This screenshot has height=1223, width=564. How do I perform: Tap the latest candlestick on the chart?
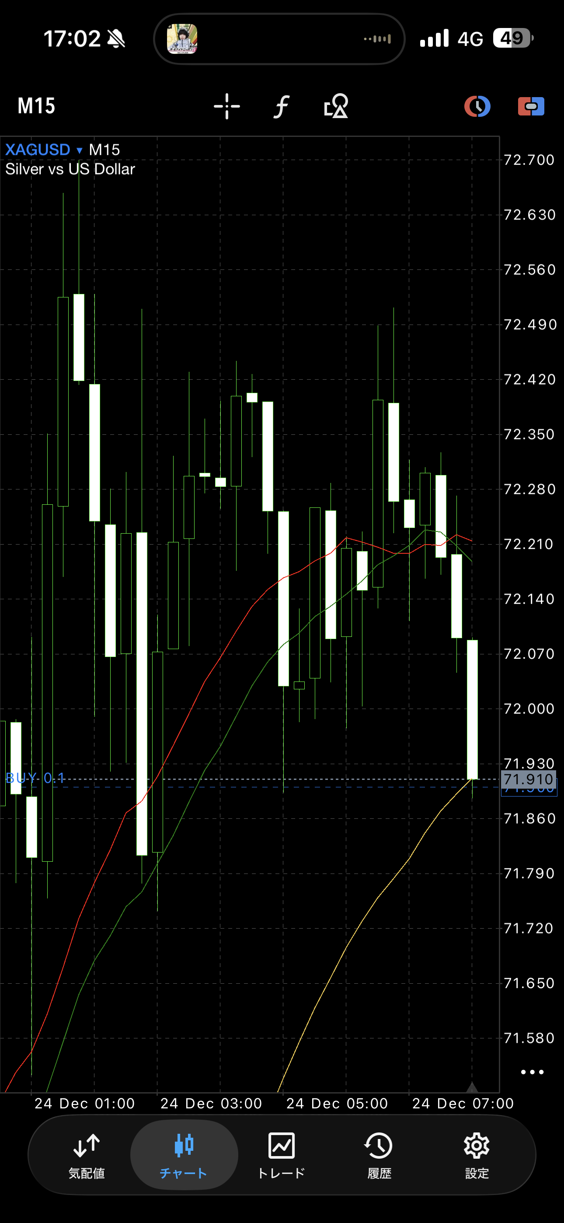click(x=472, y=709)
